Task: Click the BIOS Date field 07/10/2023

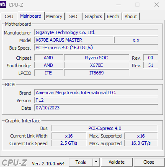Action: click(x=96, y=108)
